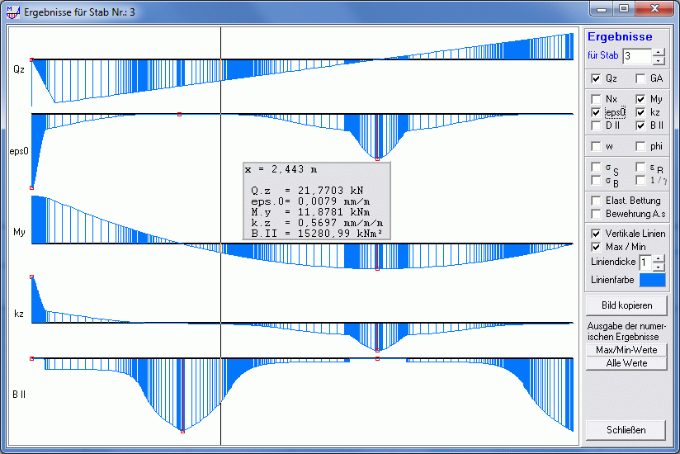Open the blue Linienfarbe color swatch

point(652,280)
